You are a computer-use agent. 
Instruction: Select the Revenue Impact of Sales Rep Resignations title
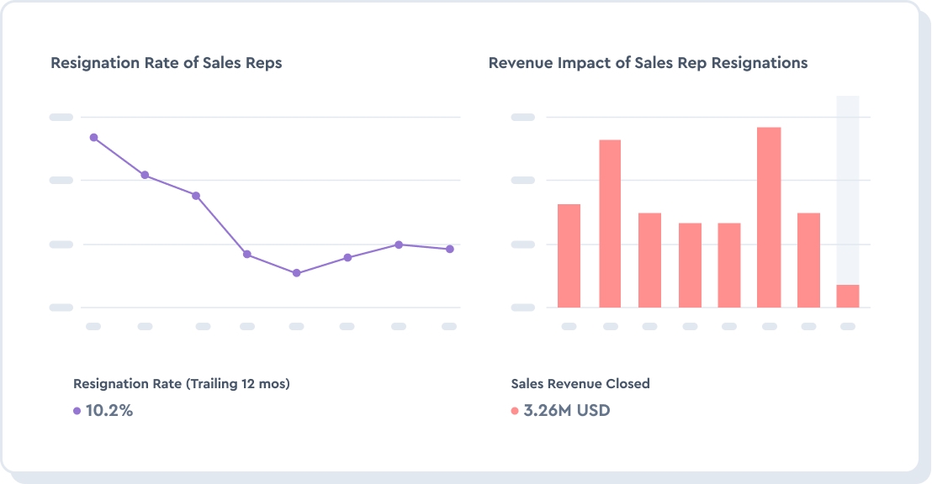(648, 62)
